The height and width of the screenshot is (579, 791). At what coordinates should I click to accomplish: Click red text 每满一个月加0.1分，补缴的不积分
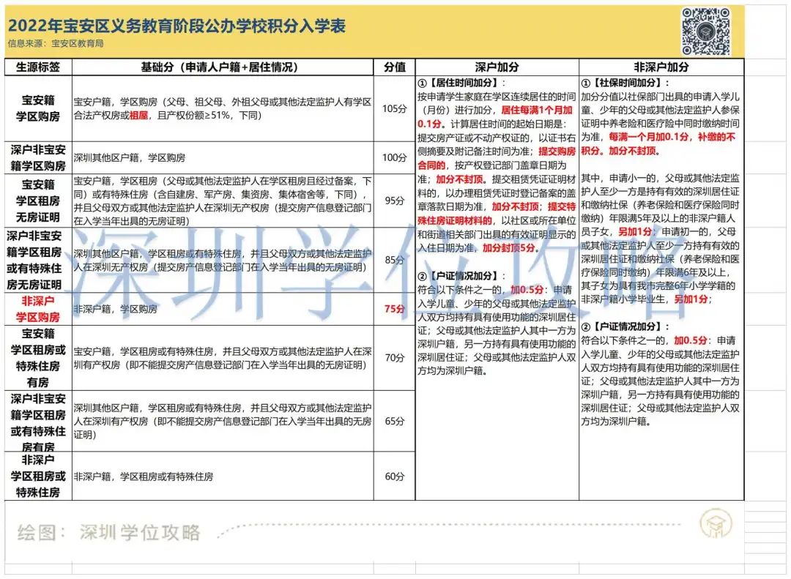click(658, 143)
